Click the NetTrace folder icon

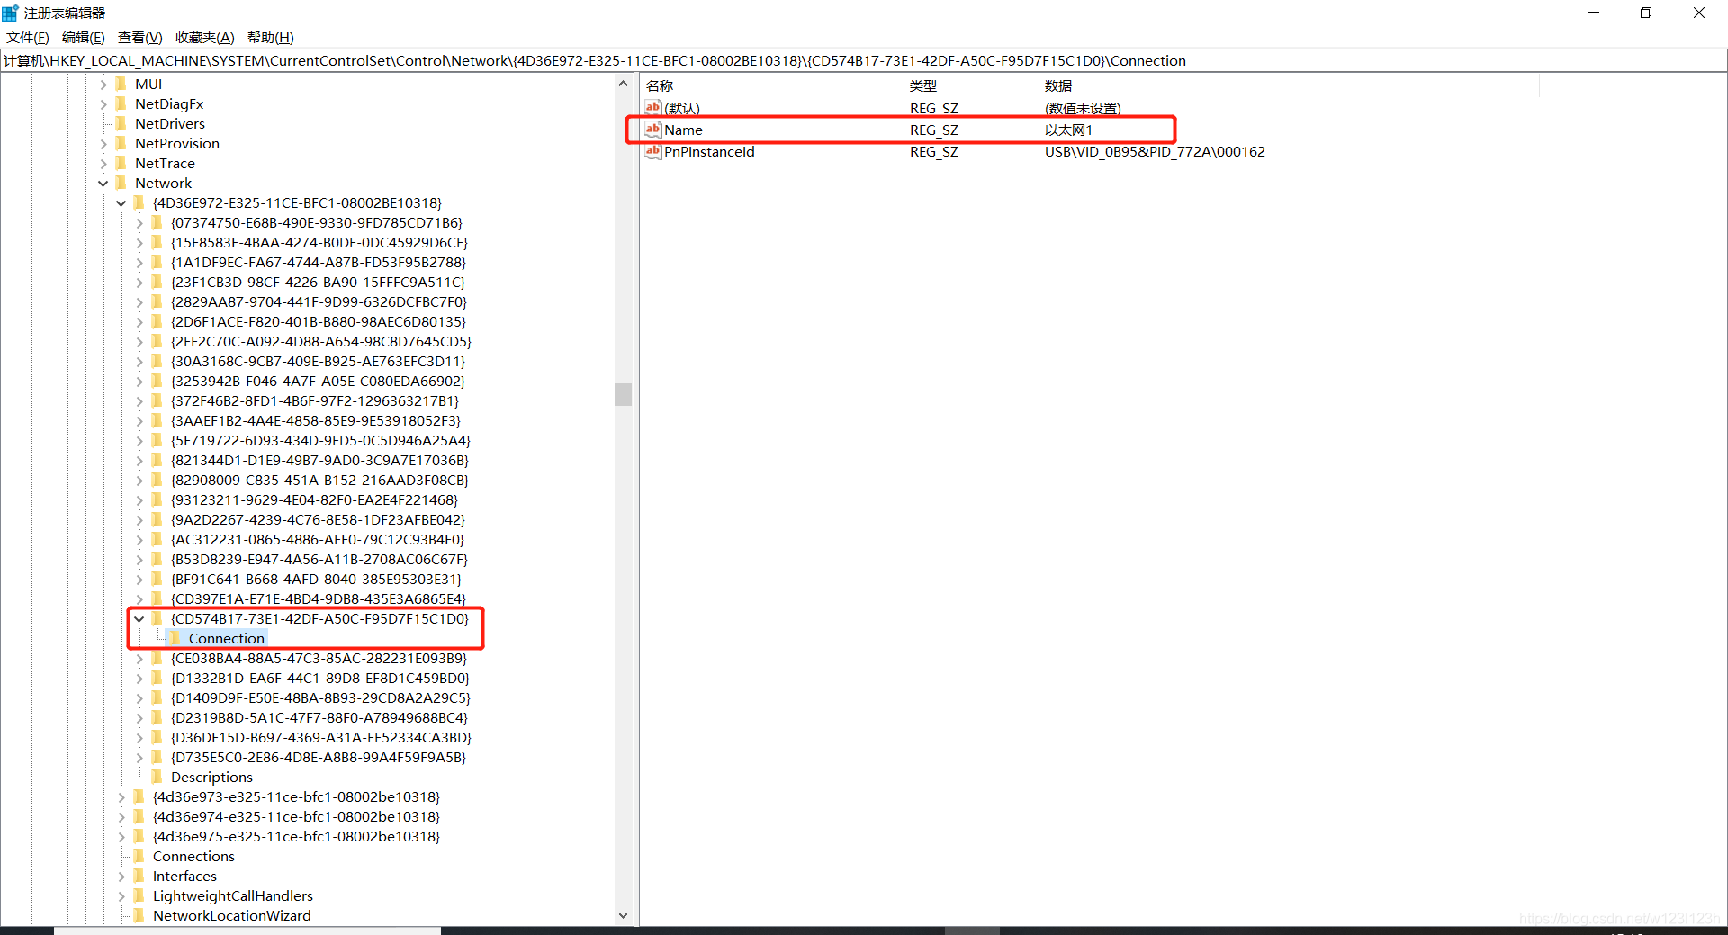coord(121,163)
